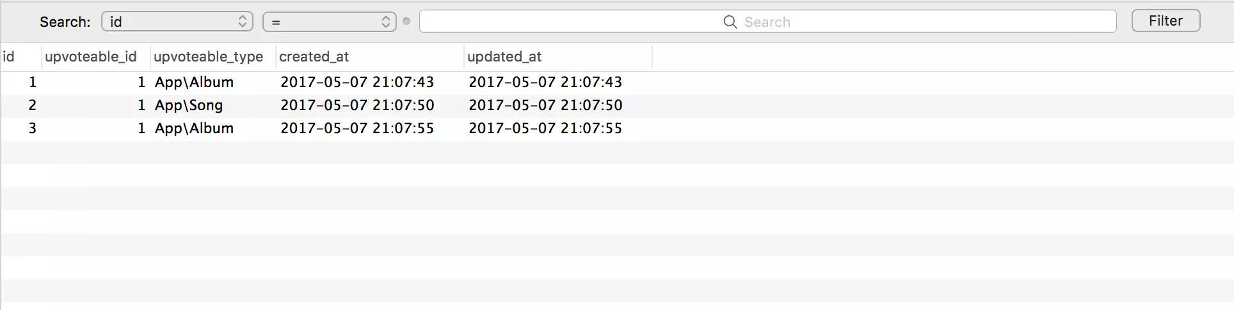Select row with id 1

tap(617, 82)
